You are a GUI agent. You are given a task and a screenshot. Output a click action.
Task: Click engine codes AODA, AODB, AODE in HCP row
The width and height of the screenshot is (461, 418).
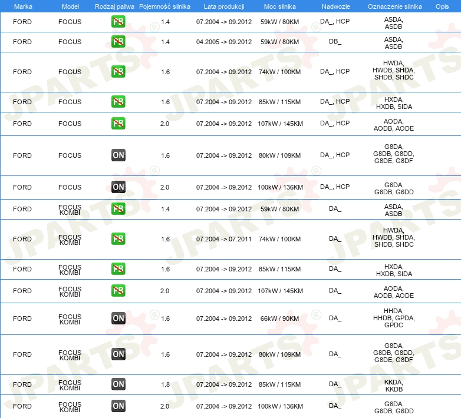tap(394, 125)
